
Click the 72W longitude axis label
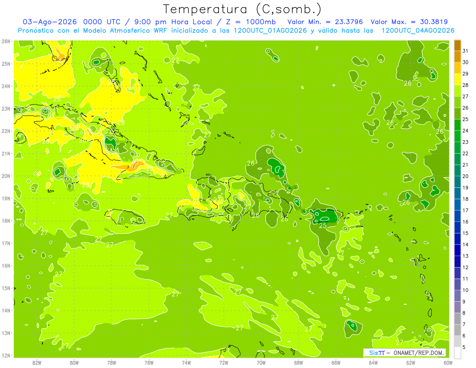click(224, 362)
